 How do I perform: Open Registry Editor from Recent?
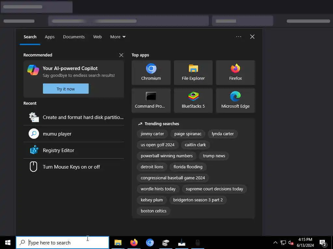pyautogui.click(x=74, y=150)
